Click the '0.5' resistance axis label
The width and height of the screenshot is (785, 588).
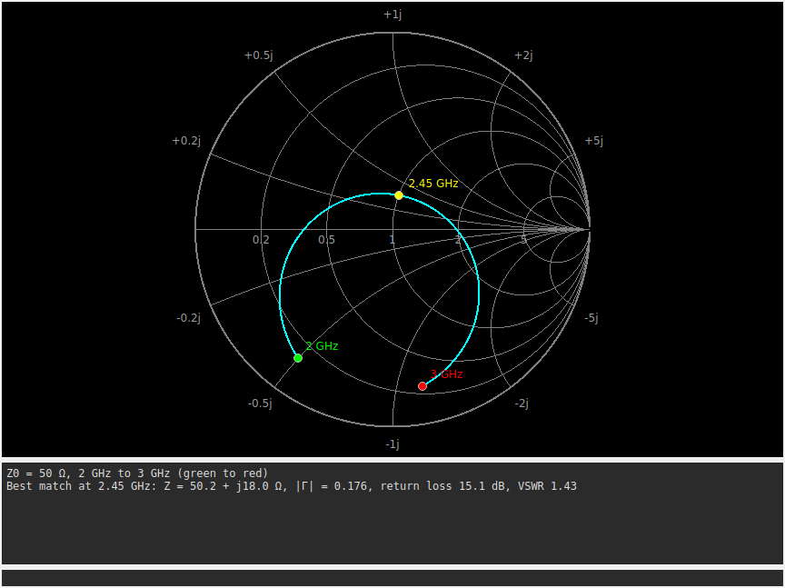(x=326, y=240)
